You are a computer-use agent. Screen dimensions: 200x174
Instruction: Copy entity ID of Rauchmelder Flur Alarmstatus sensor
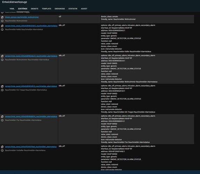tap(2, 117)
